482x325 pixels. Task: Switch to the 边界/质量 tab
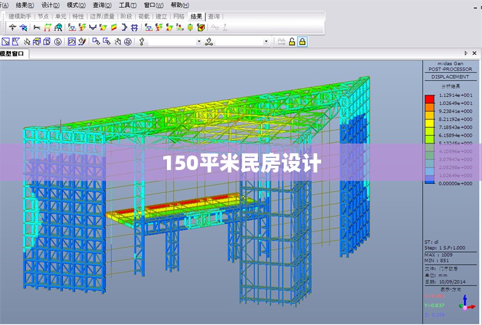coord(102,17)
